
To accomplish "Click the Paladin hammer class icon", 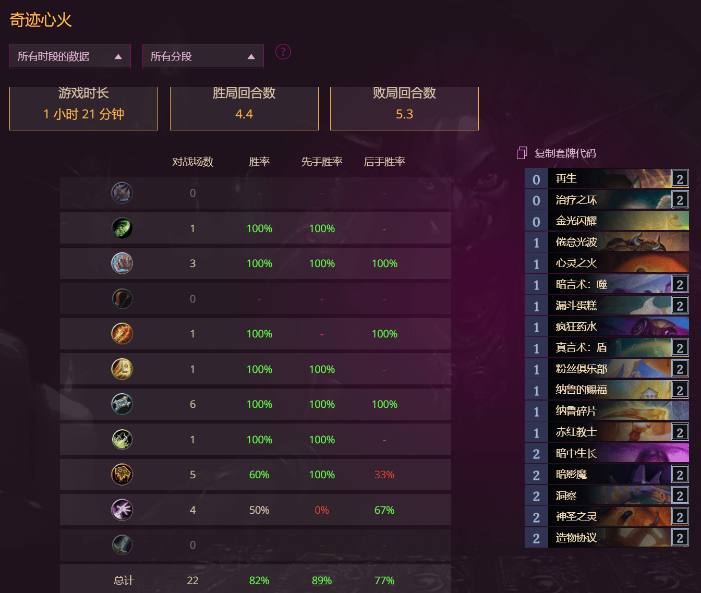I will tap(122, 369).
